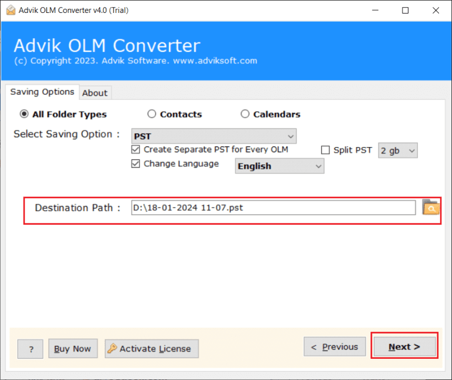The width and height of the screenshot is (452, 380).
Task: Uncheck Create Separate PST for Every OLM
Action: coord(136,150)
